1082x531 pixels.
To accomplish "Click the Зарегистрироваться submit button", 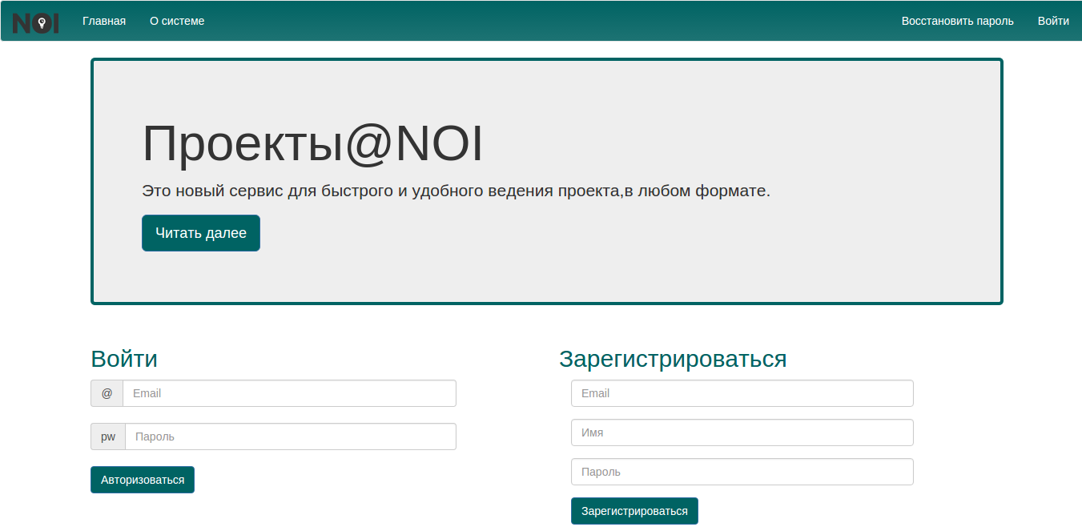I will (x=634, y=511).
